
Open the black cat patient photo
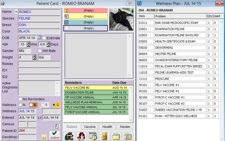pos(121,19)
